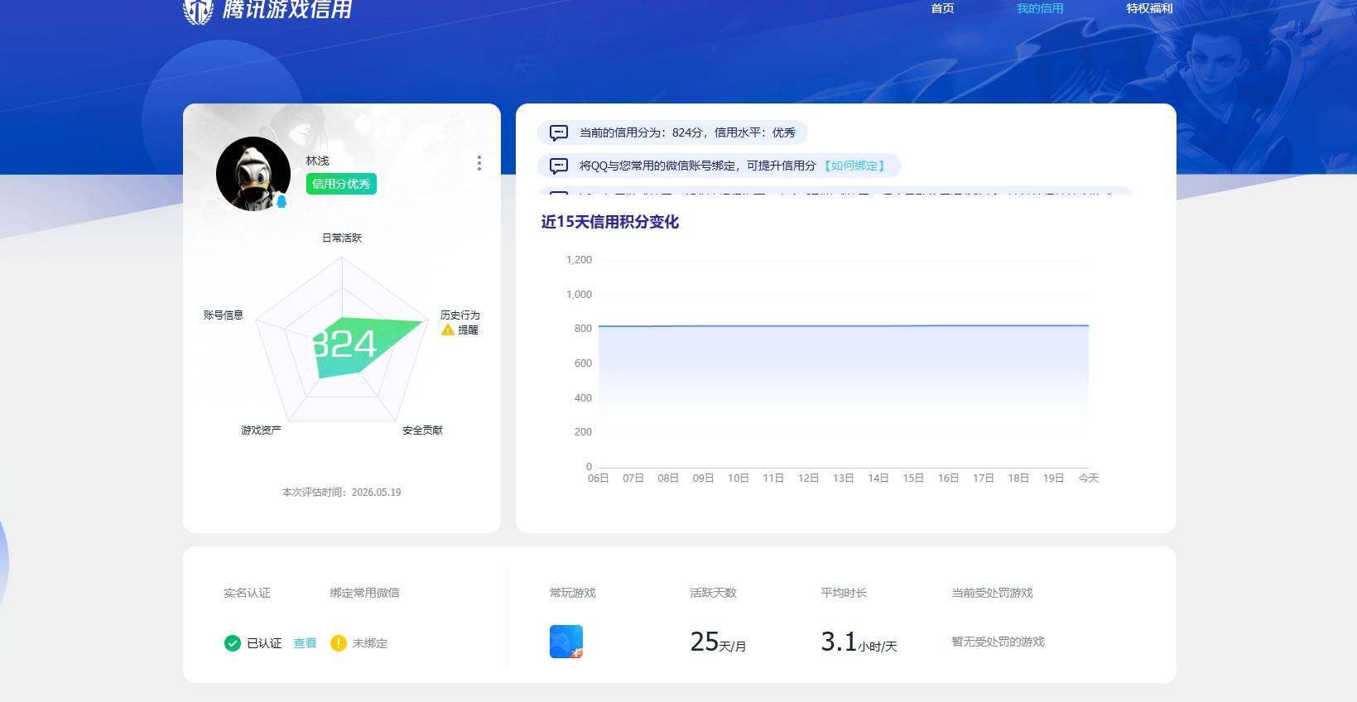Click the 824 score in radar chart

[344, 344]
